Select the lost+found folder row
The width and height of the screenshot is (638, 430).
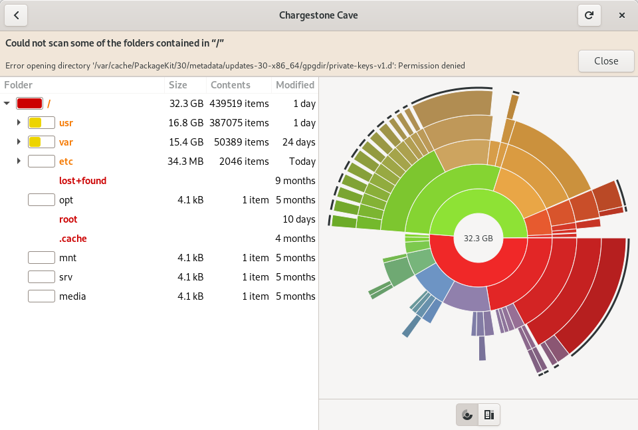159,181
